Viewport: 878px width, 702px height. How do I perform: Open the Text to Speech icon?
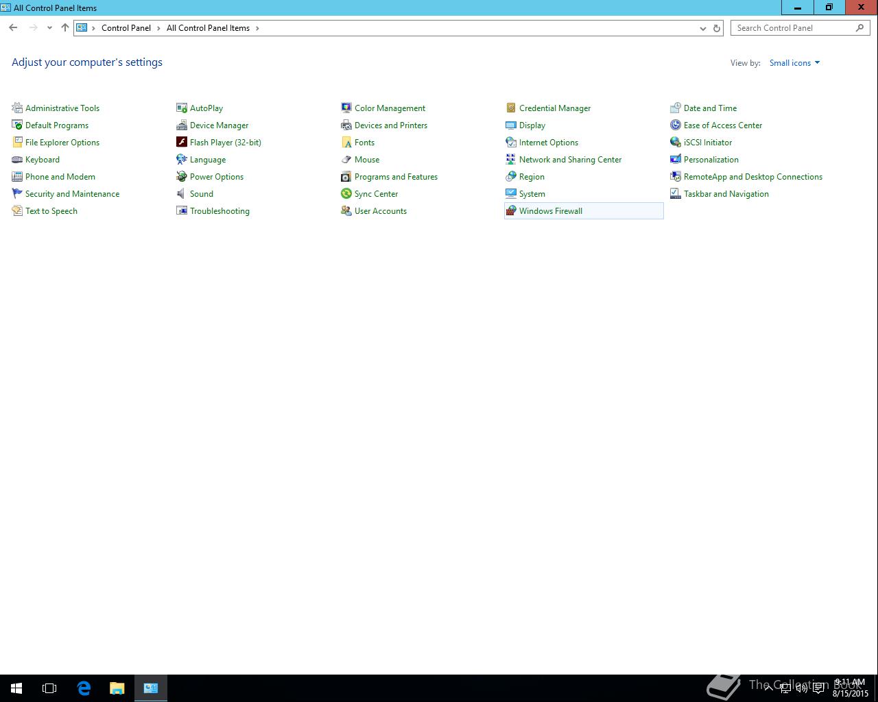tap(17, 210)
